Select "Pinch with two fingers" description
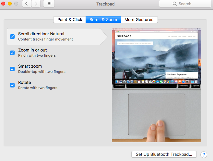 tap(37, 55)
